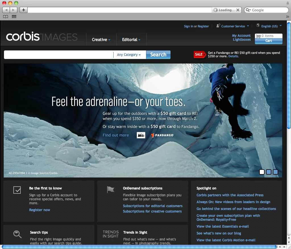Screen dimensions: 291x249
Task: Go back with the browser back arrow
Action: tap(6, 10)
